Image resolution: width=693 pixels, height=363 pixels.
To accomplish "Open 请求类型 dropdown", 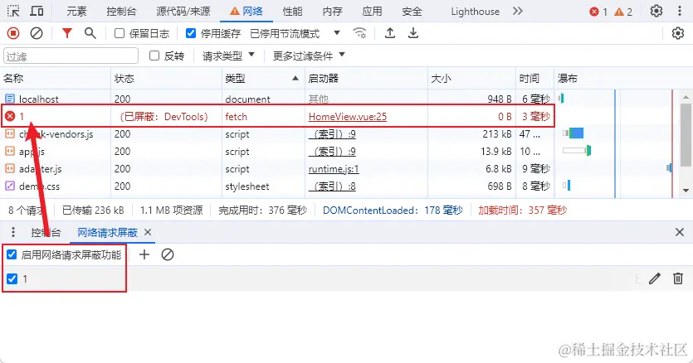I will click(x=228, y=56).
